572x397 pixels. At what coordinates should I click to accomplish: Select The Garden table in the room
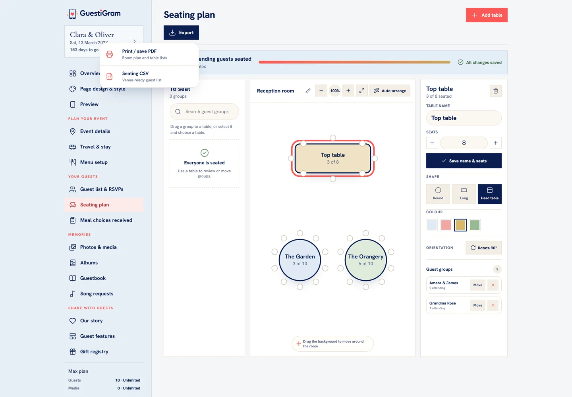coord(300,260)
